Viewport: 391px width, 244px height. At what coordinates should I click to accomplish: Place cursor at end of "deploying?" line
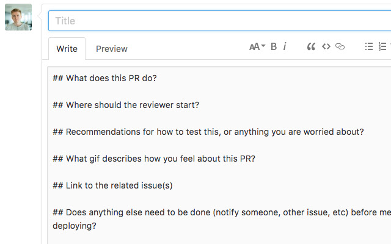pos(97,226)
